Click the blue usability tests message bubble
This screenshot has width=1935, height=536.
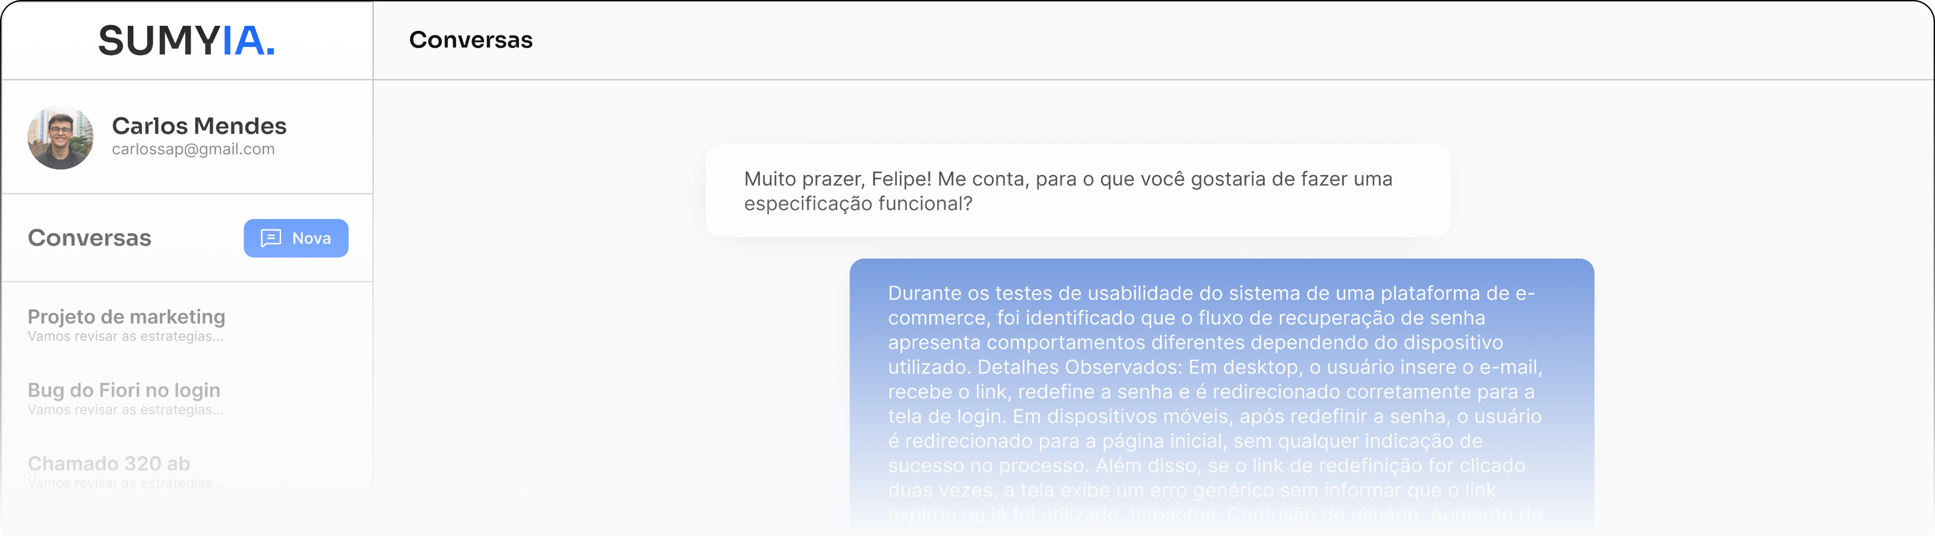[1221, 390]
